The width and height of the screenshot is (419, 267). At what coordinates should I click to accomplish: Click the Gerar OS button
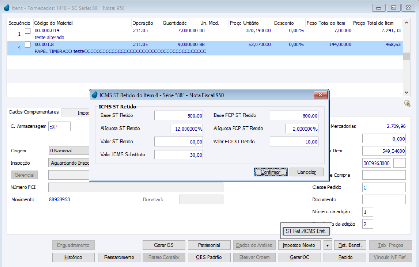pyautogui.click(x=164, y=245)
